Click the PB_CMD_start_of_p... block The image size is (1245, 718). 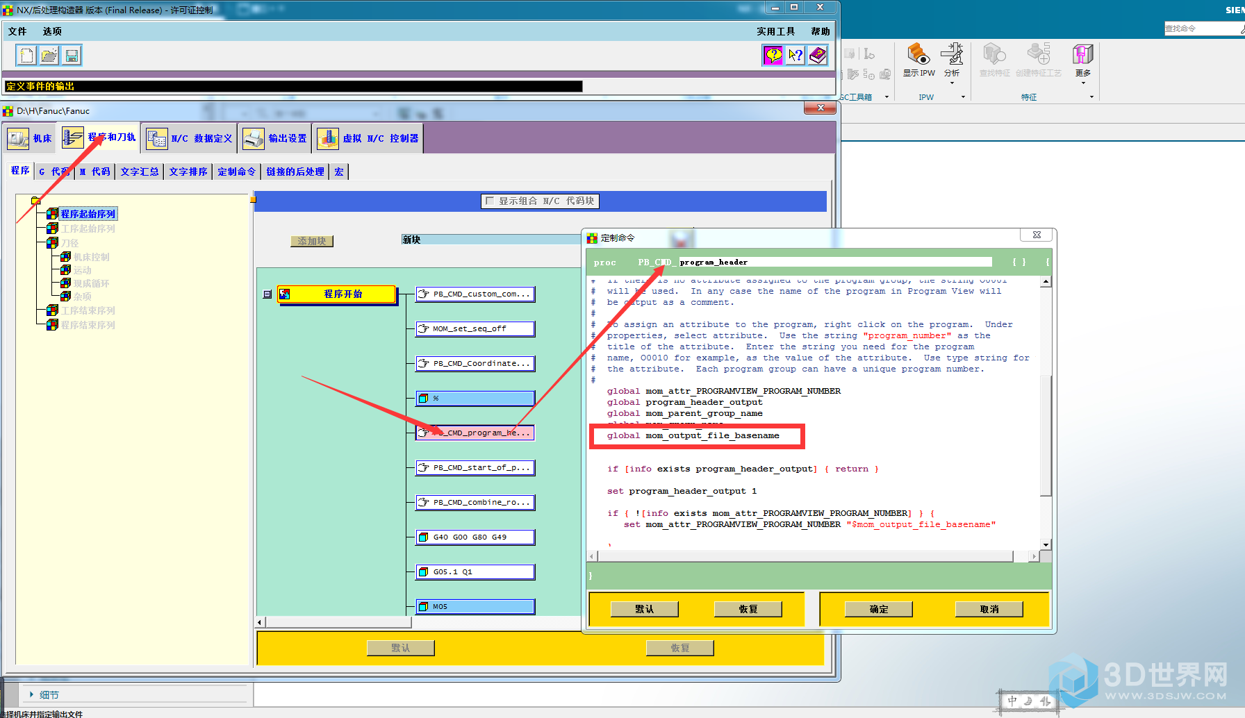coord(475,468)
